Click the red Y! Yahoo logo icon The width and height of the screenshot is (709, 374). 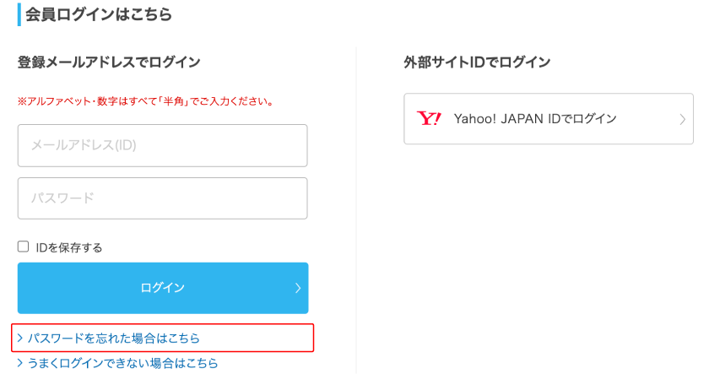coord(429,119)
